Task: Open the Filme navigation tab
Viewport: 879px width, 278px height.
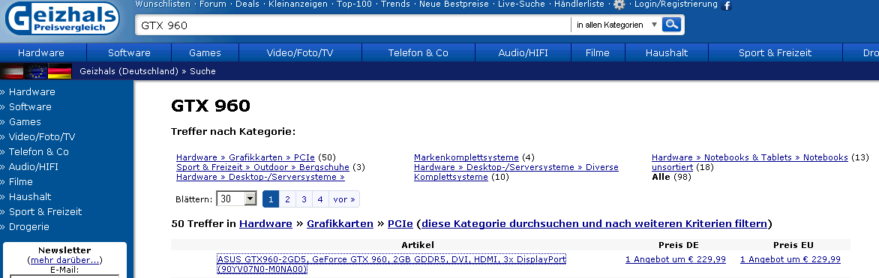Action: [x=598, y=52]
